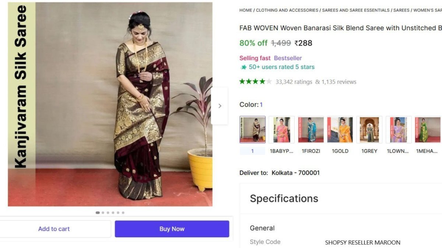The width and height of the screenshot is (442, 248).
Task: Select the currently chosen variant labeled 1
Action: click(252, 129)
